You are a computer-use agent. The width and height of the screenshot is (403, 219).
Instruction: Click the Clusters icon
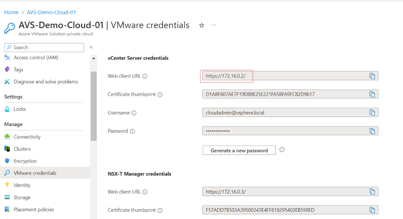tap(7, 148)
